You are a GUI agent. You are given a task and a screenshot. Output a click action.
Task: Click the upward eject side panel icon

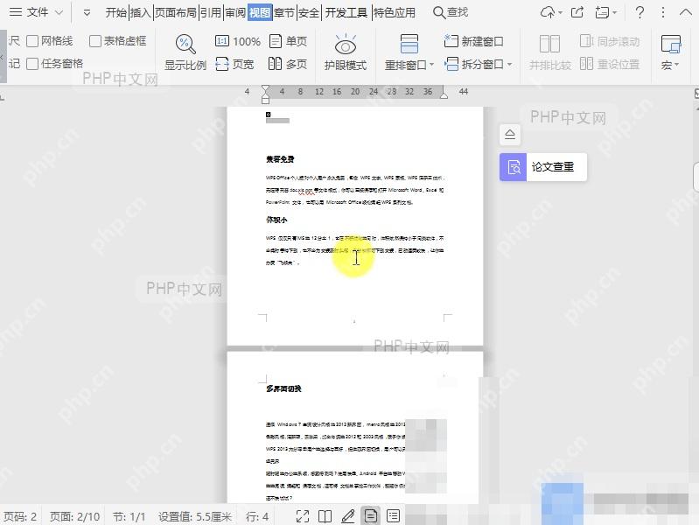click(510, 134)
